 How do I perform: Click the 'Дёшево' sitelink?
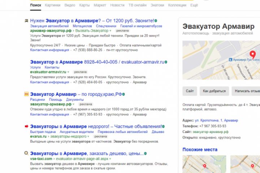pyautogui.click(x=158, y=132)
